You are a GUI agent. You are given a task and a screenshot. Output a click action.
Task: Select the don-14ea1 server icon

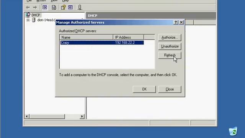pyautogui.click(x=33, y=20)
